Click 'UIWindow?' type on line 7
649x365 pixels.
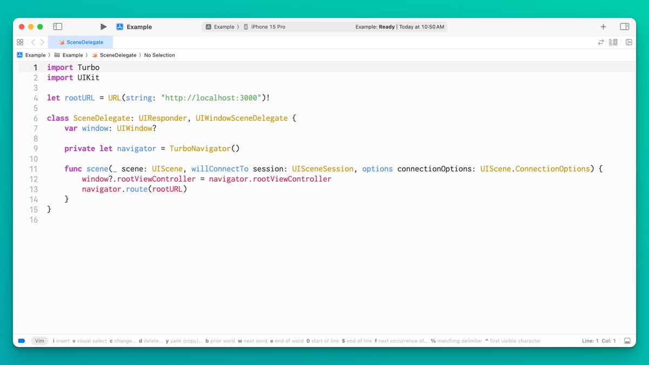[136, 128]
